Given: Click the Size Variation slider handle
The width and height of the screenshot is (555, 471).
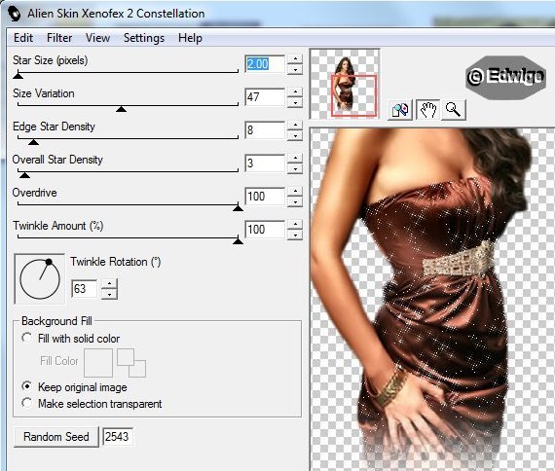Looking at the screenshot, I should pyautogui.click(x=121, y=109).
